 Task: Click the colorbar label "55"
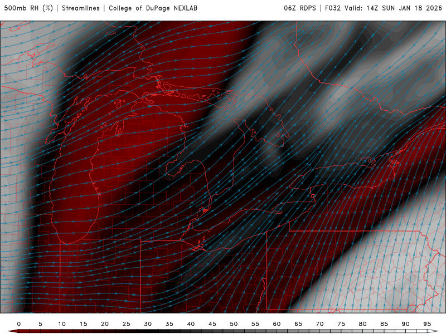255,324
